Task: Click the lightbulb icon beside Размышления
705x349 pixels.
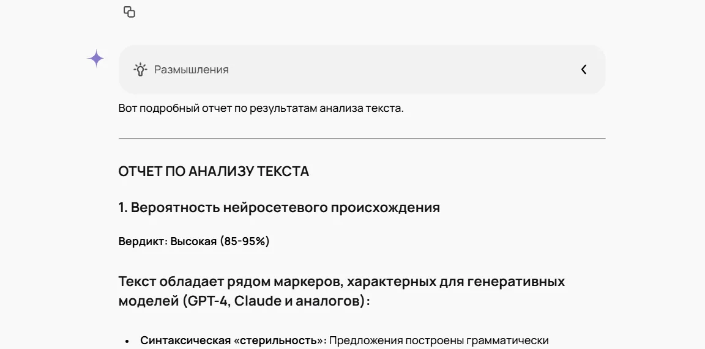Action: (x=141, y=70)
